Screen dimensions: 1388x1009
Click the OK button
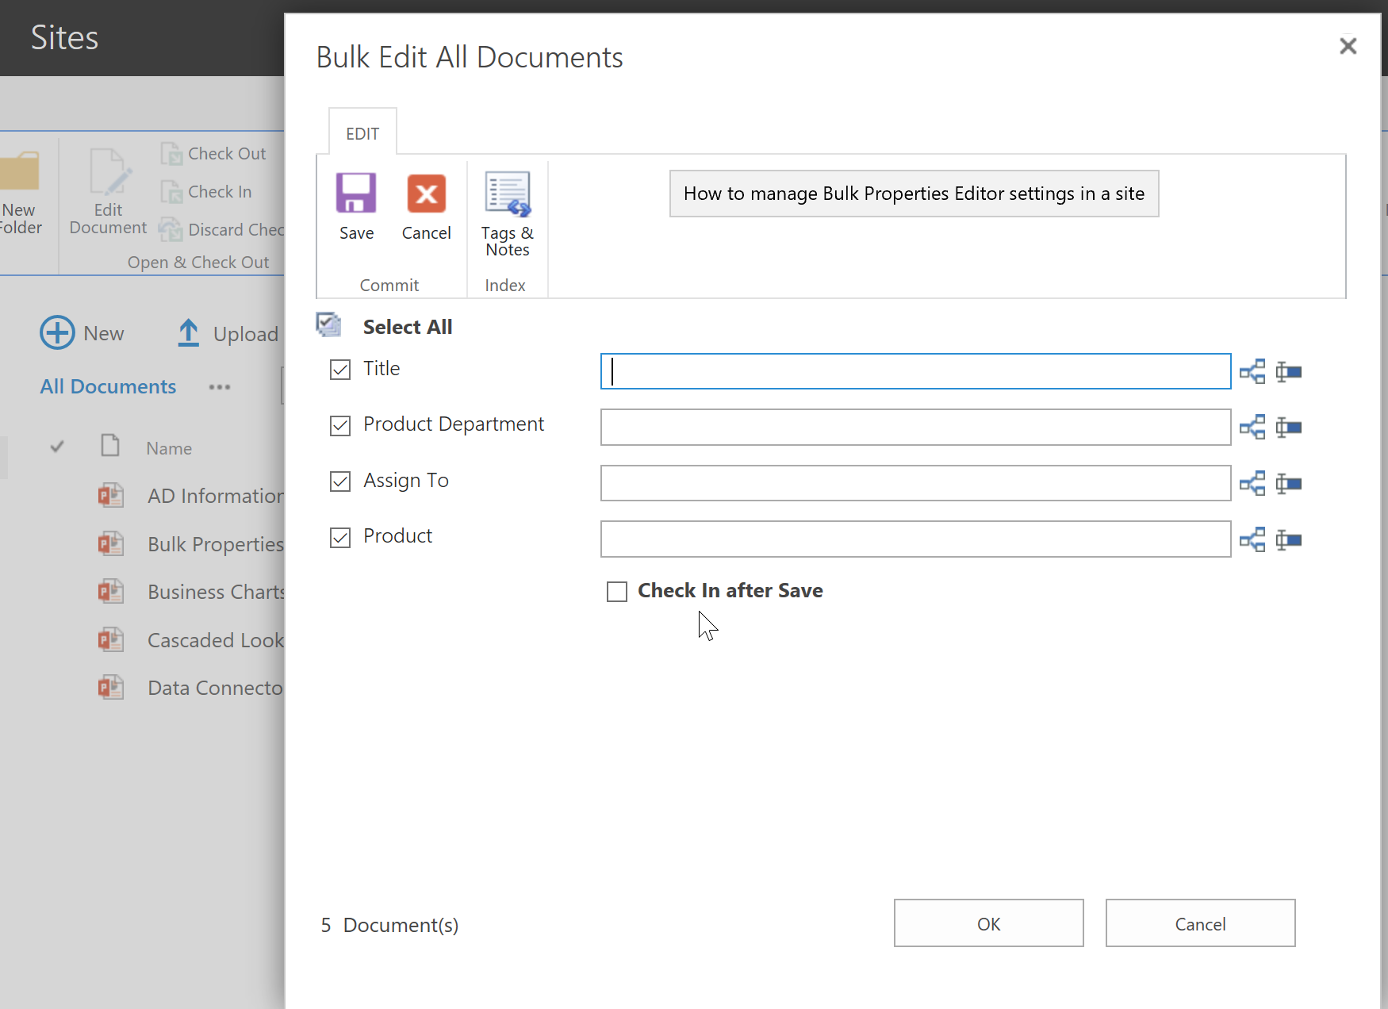(988, 923)
